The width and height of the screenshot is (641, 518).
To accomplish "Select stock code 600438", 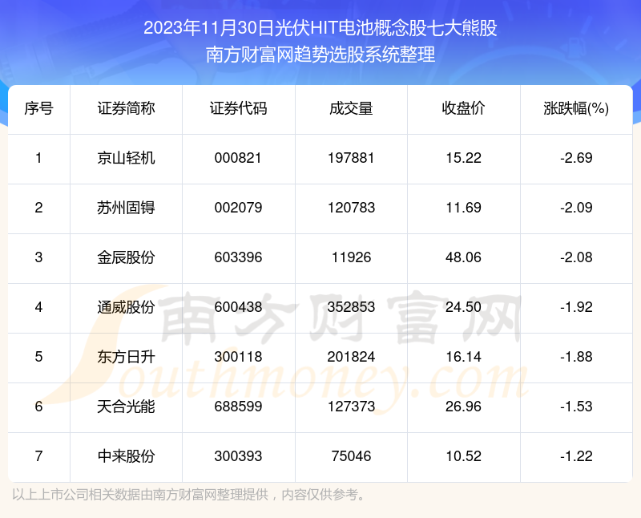I will click(238, 307).
